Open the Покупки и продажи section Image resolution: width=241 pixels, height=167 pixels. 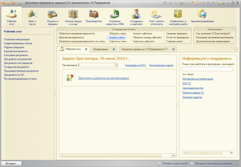pos(53,17)
